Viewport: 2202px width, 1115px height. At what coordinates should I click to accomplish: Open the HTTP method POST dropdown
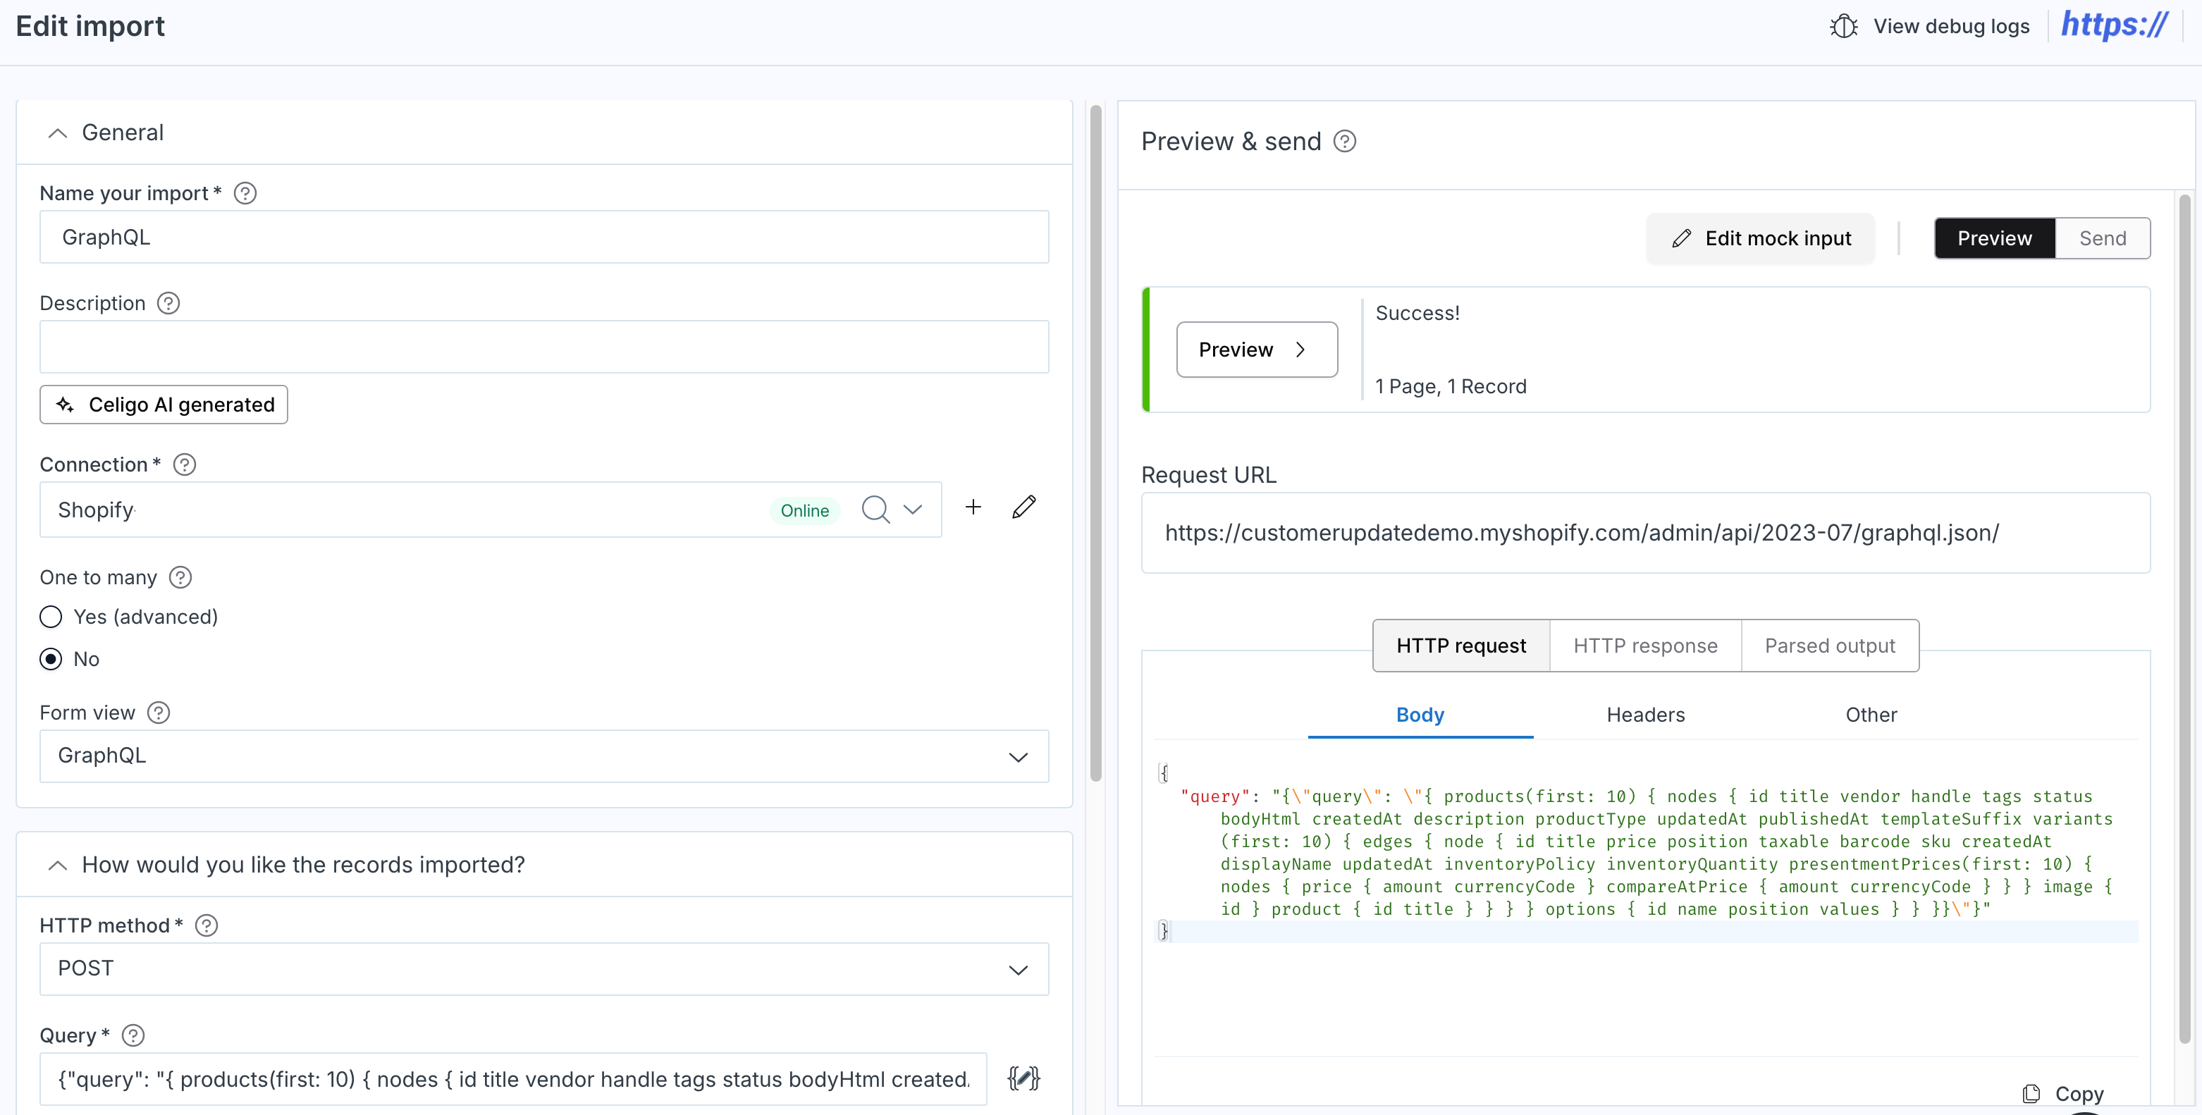pyautogui.click(x=543, y=969)
